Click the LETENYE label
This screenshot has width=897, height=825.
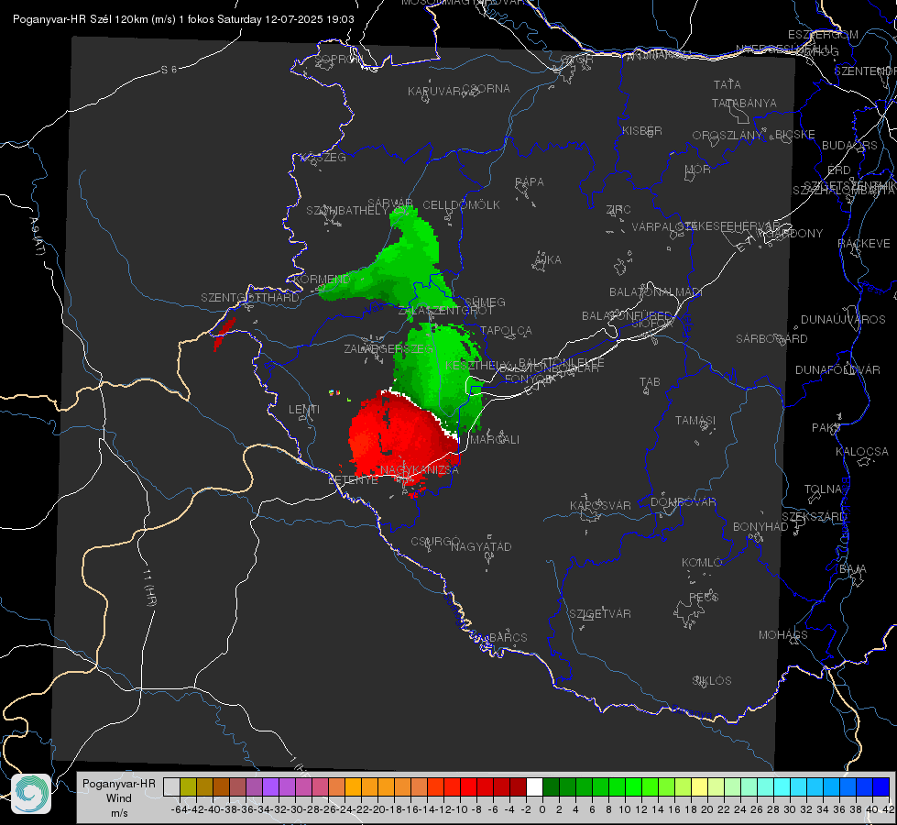(353, 480)
